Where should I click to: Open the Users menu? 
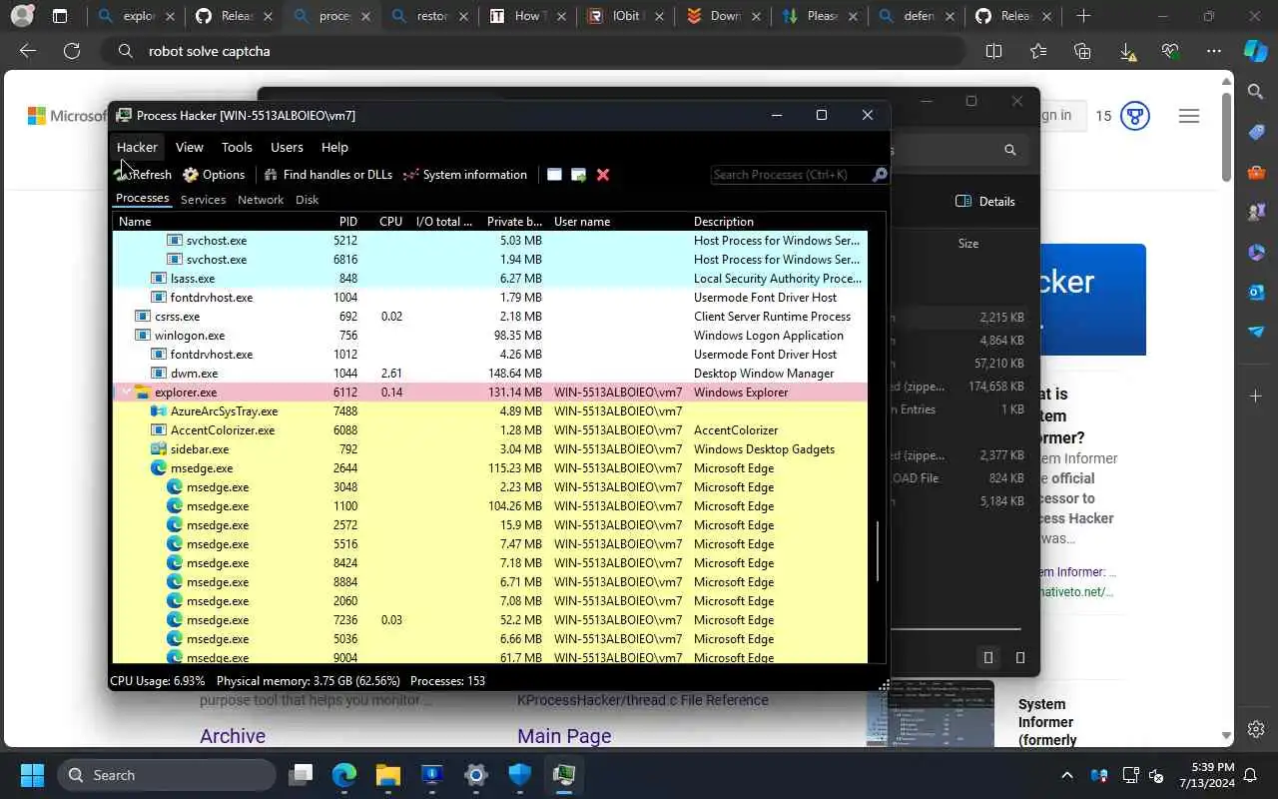tap(287, 147)
